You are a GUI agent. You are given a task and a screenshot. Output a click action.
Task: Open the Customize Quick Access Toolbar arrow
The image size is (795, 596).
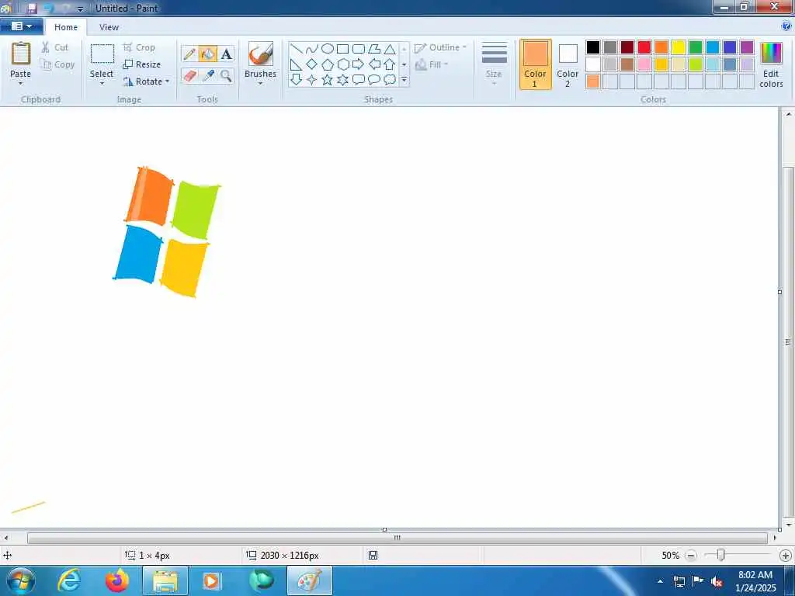(80, 9)
